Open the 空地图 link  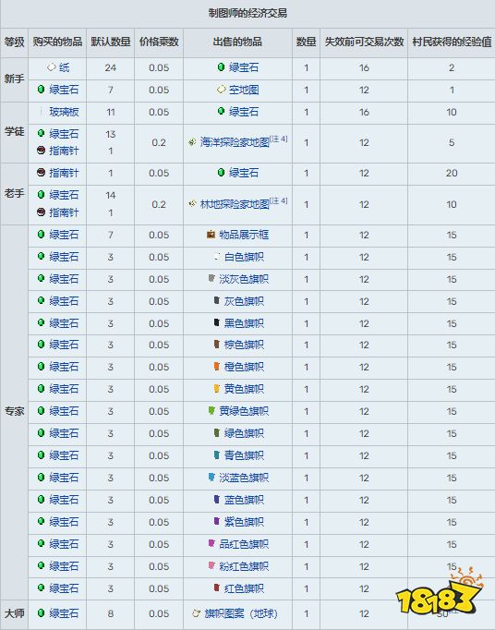coord(244,90)
